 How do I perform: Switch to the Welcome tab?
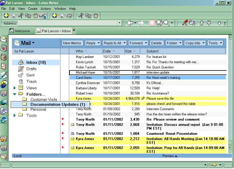click(x=20, y=31)
